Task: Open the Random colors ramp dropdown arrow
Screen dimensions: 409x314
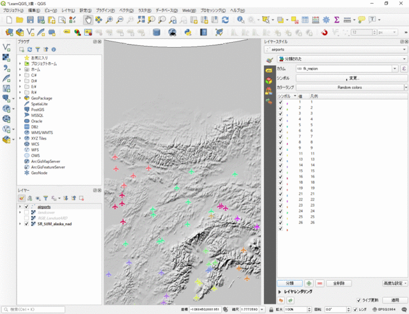Action: point(406,87)
